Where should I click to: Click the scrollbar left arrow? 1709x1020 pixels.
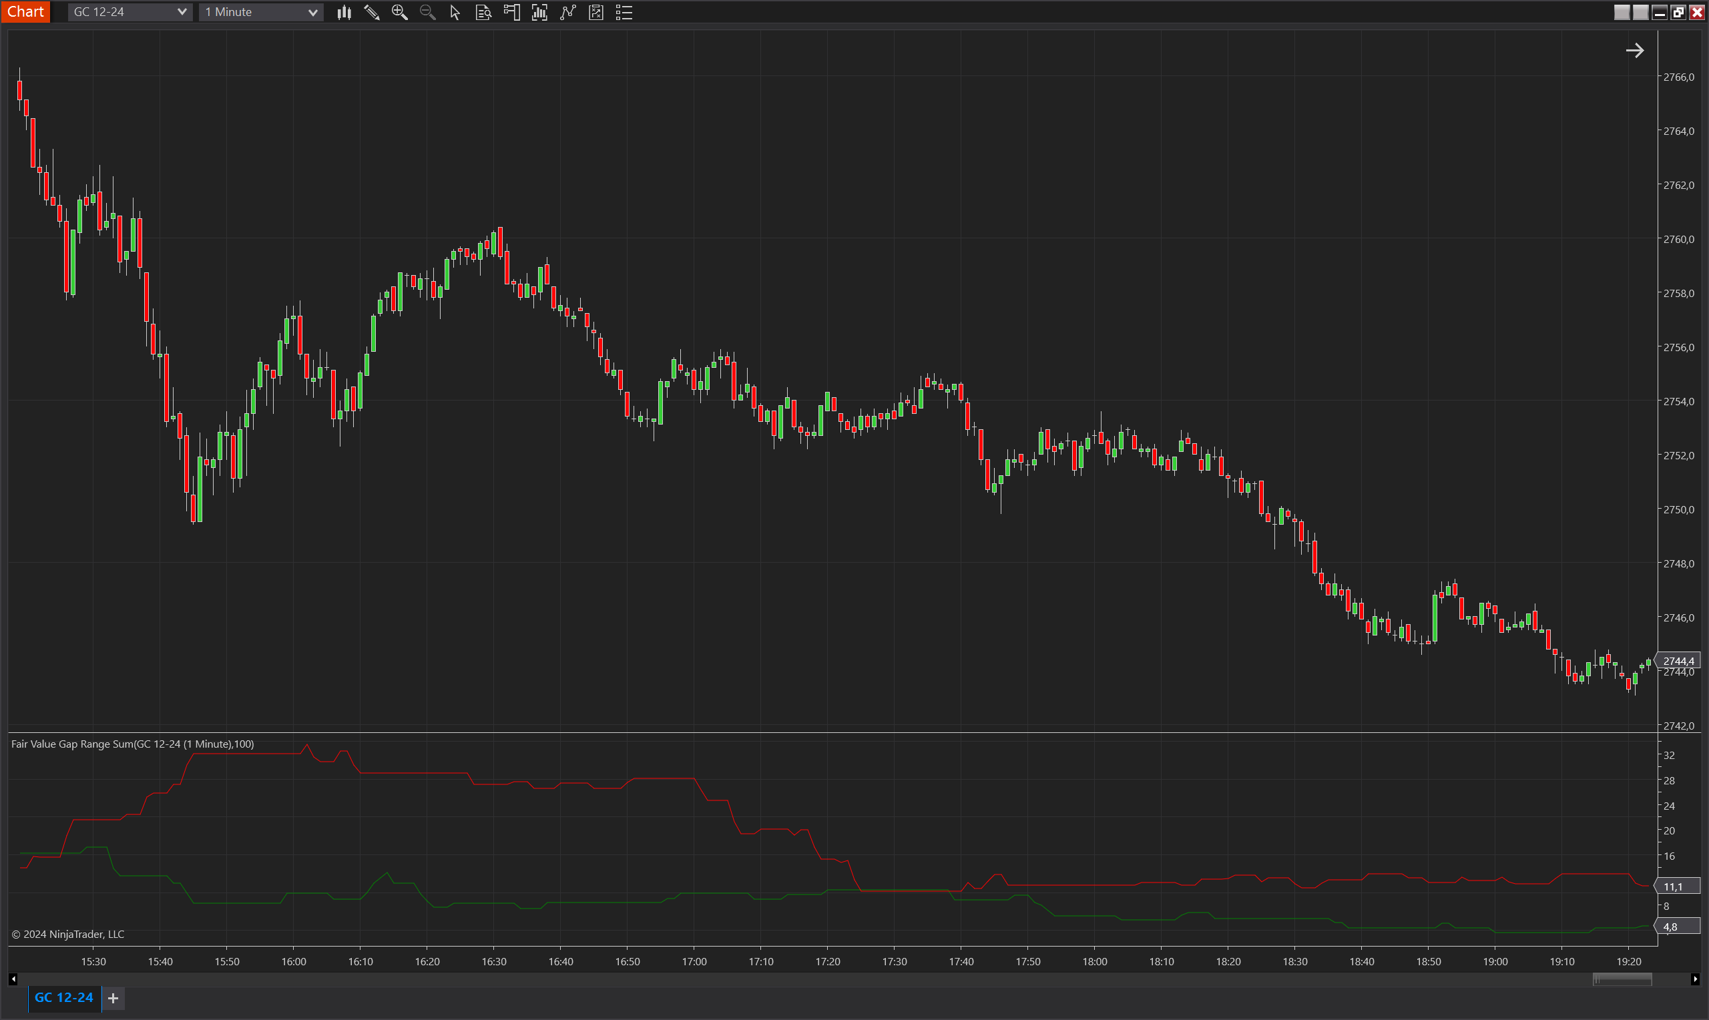[x=13, y=979]
